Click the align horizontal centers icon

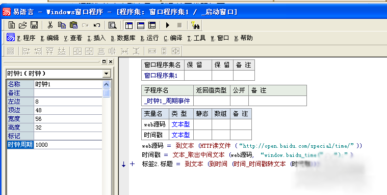(101, 51)
